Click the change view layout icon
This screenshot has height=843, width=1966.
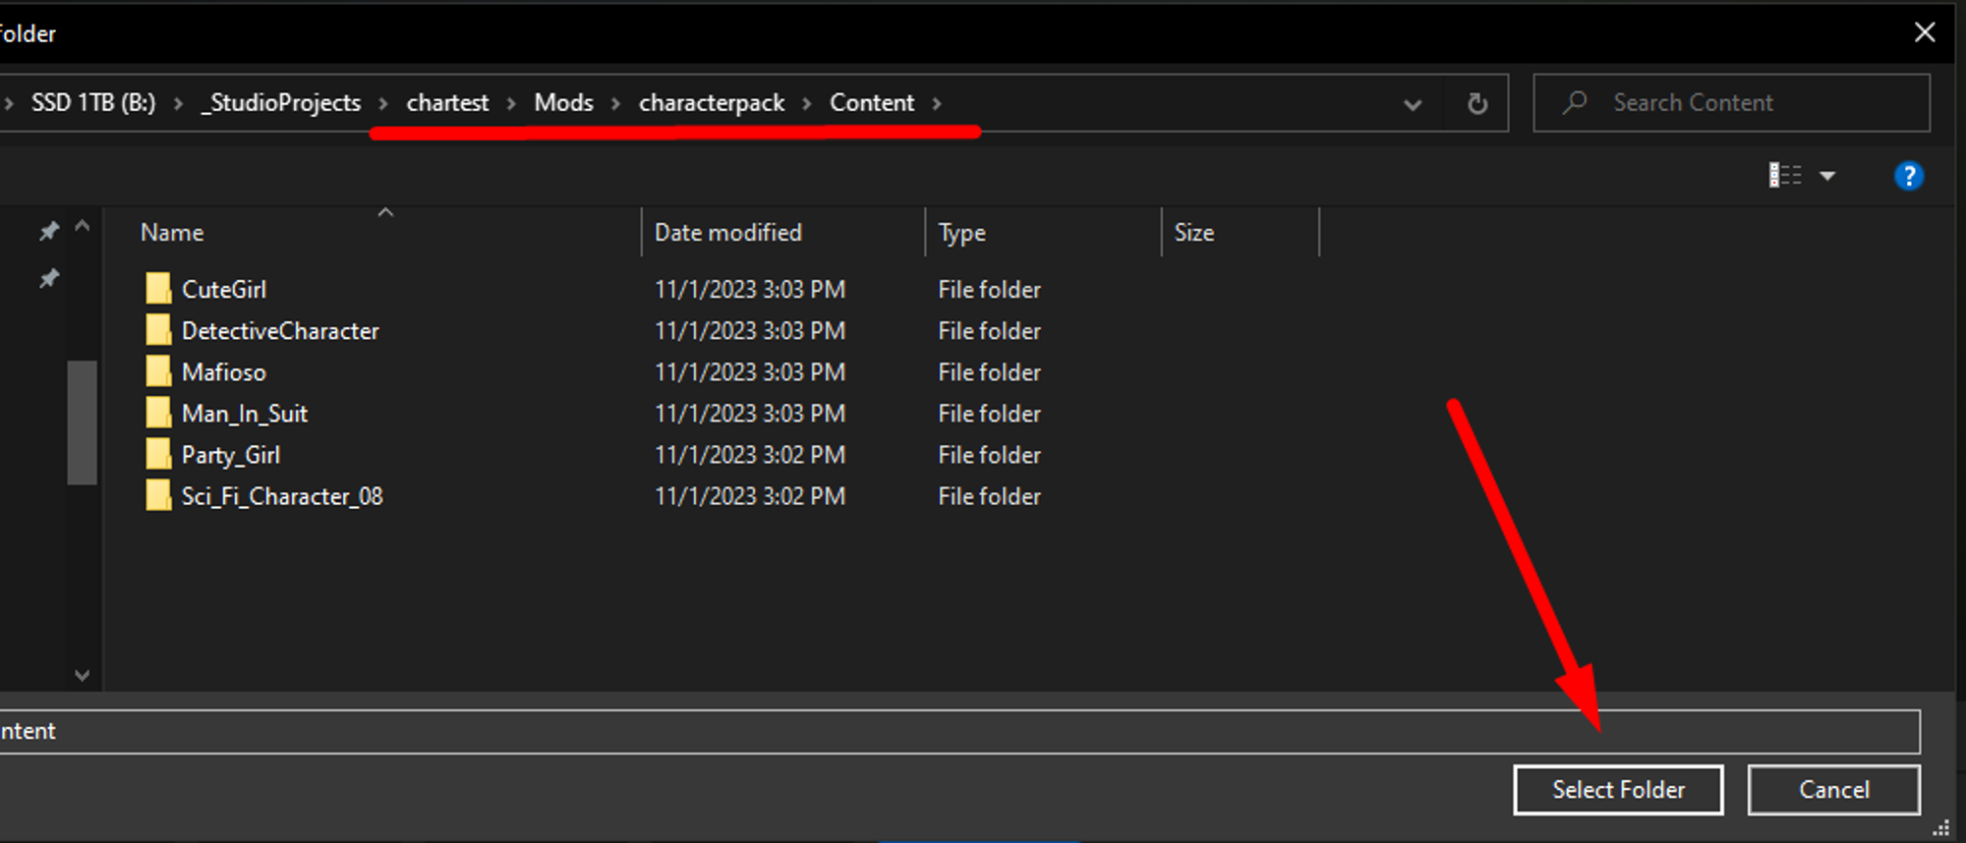pyautogui.click(x=1784, y=176)
